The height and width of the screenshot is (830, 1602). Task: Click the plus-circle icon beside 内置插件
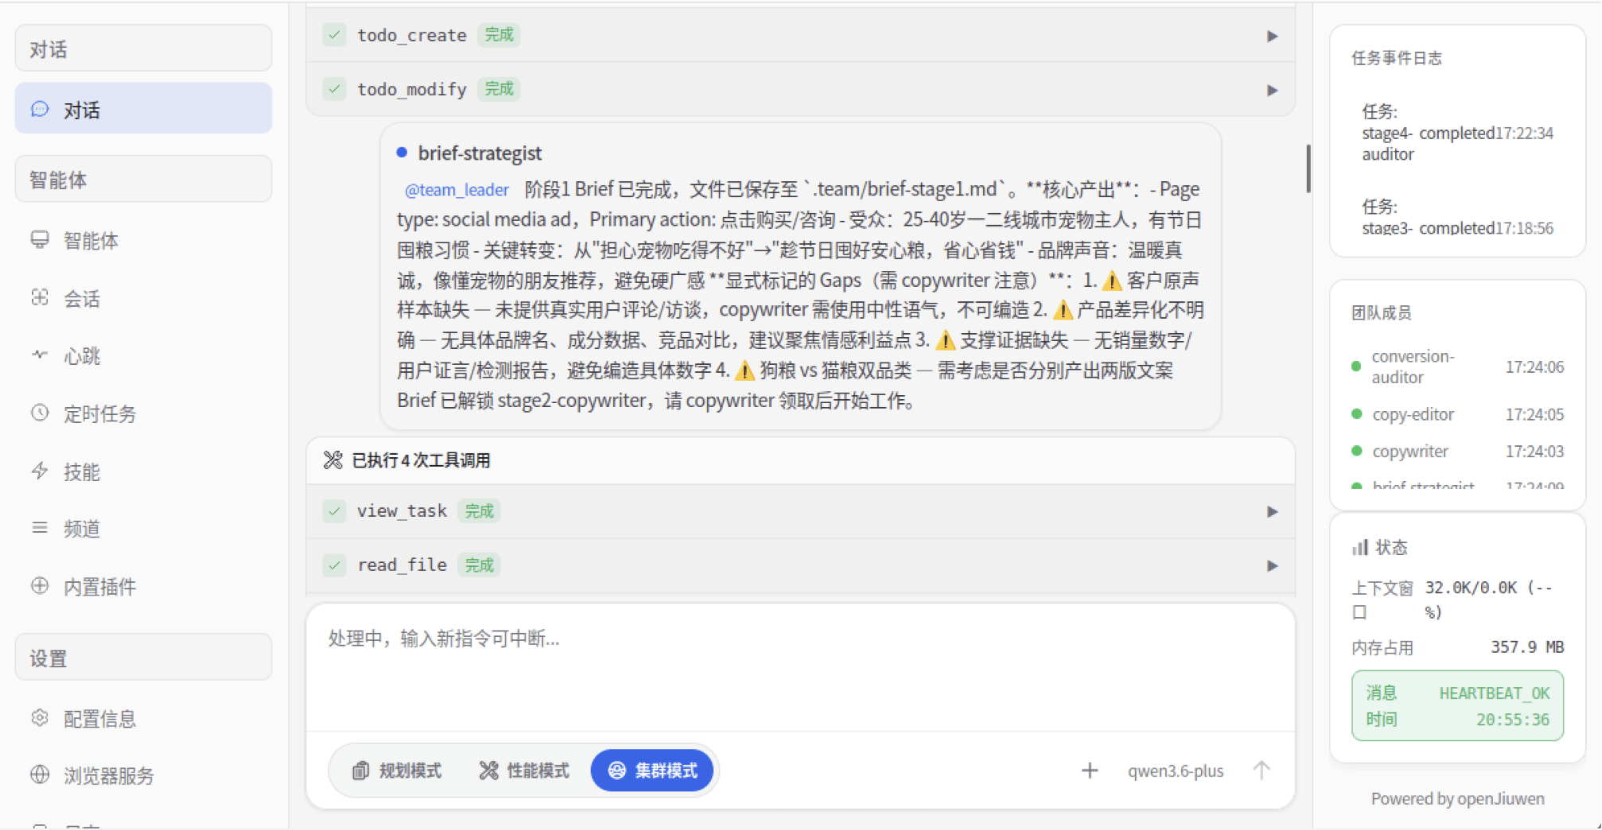(40, 586)
